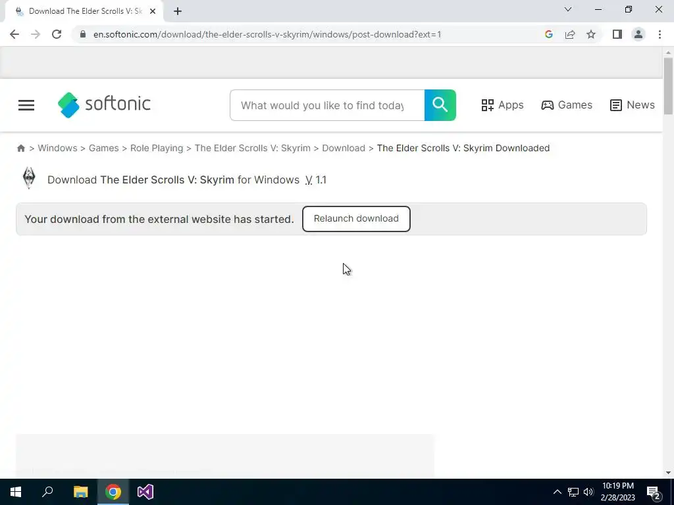Click the scrollbar down arrow
674x505 pixels.
point(668,473)
